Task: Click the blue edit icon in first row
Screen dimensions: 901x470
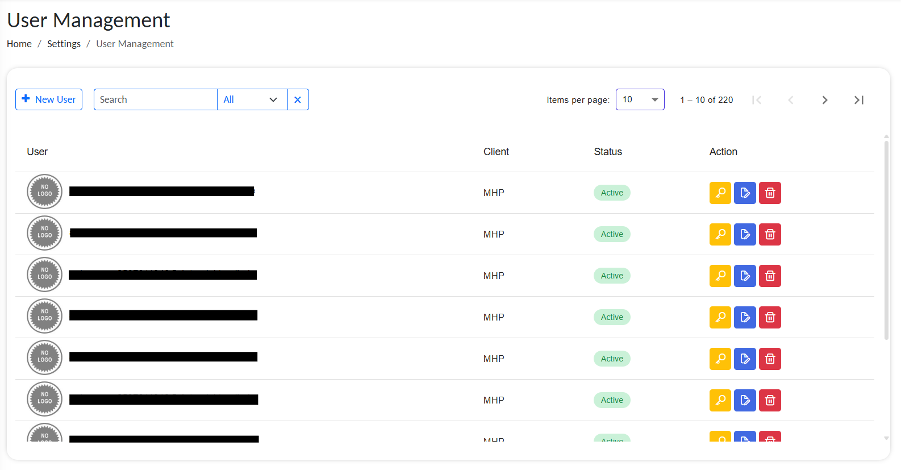Action: (745, 193)
